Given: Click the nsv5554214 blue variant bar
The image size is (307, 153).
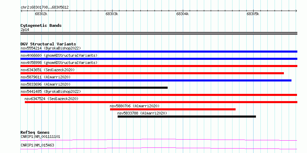Looking at the screenshot, I should pos(159,52).
